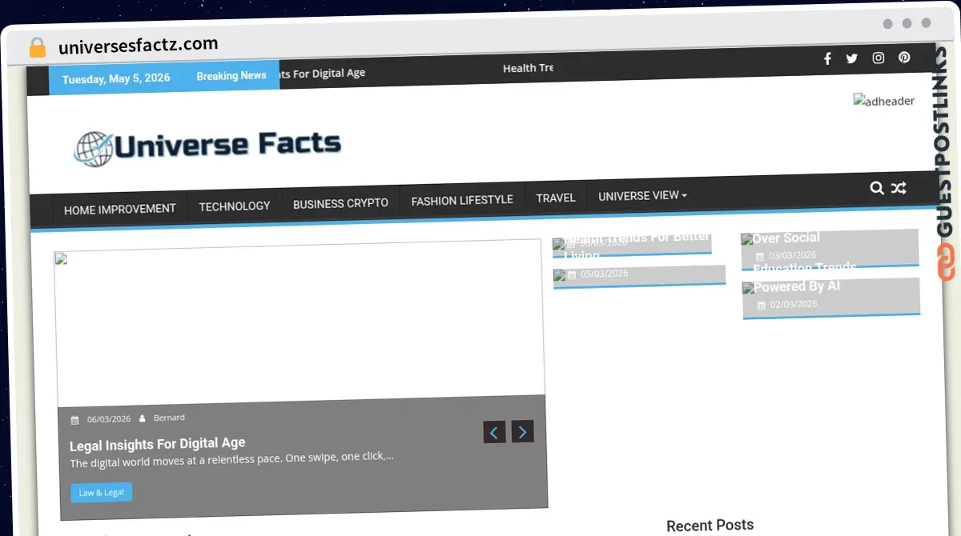Click the Universe Facts globe logo
Viewport: 961px width, 536px height.
[207, 147]
